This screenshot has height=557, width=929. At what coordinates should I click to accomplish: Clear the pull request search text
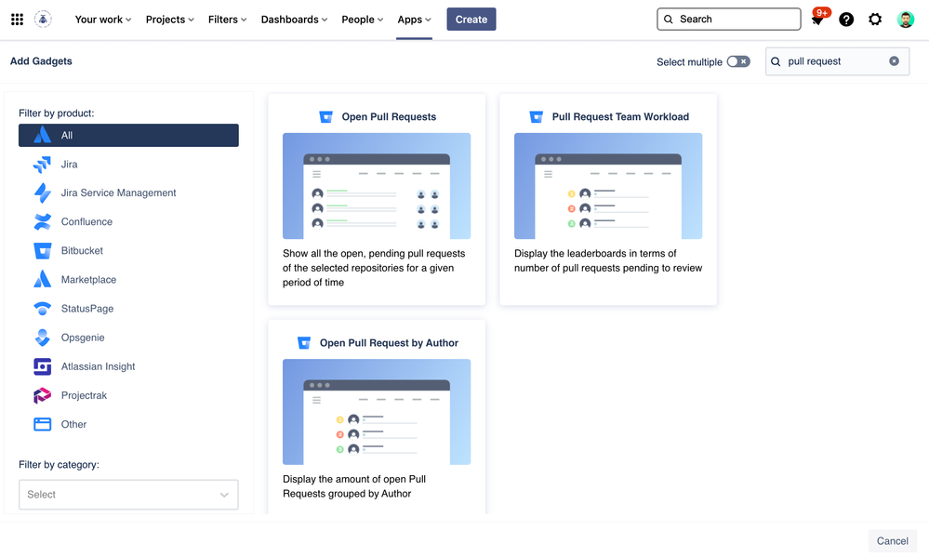[x=894, y=61]
